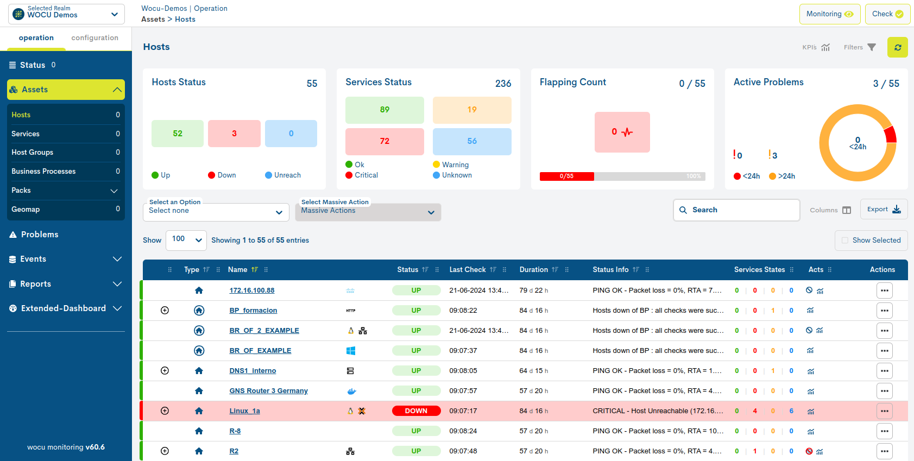Open actions menu for DNS1_interno row
The width and height of the screenshot is (914, 461).
[x=885, y=371]
